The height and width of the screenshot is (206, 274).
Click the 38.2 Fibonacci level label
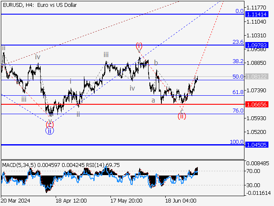click(x=238, y=62)
